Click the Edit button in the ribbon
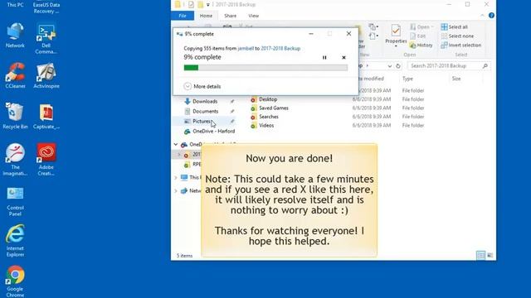 click(418, 36)
